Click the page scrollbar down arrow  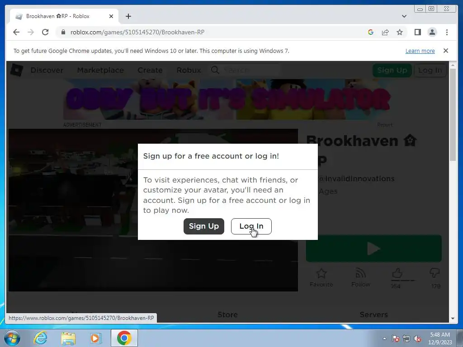[453, 319]
